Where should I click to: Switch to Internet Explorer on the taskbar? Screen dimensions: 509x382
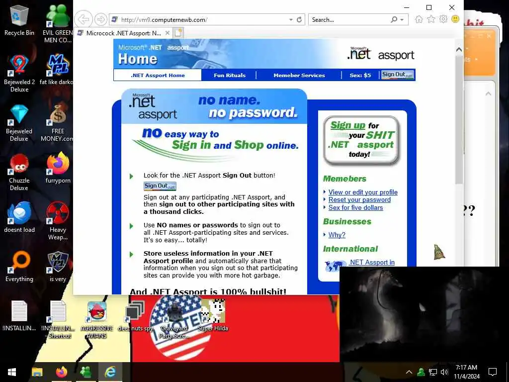pos(110,372)
